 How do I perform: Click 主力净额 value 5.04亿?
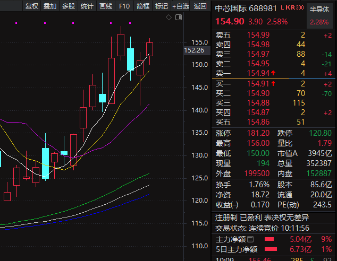click(x=301, y=239)
